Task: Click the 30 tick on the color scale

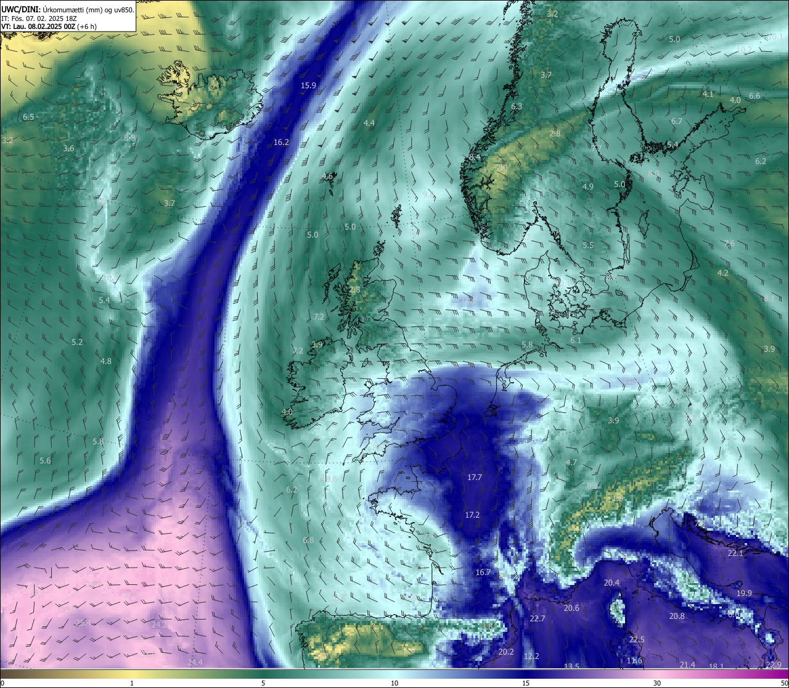Action: (x=657, y=683)
